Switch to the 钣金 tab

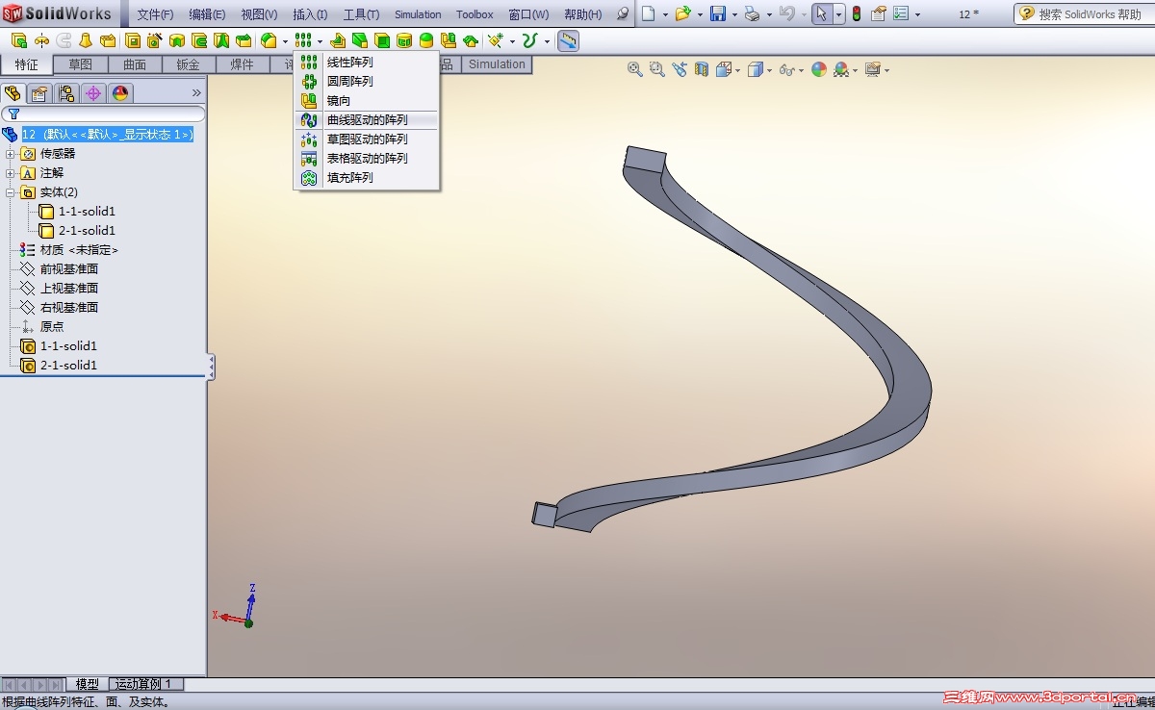point(189,64)
